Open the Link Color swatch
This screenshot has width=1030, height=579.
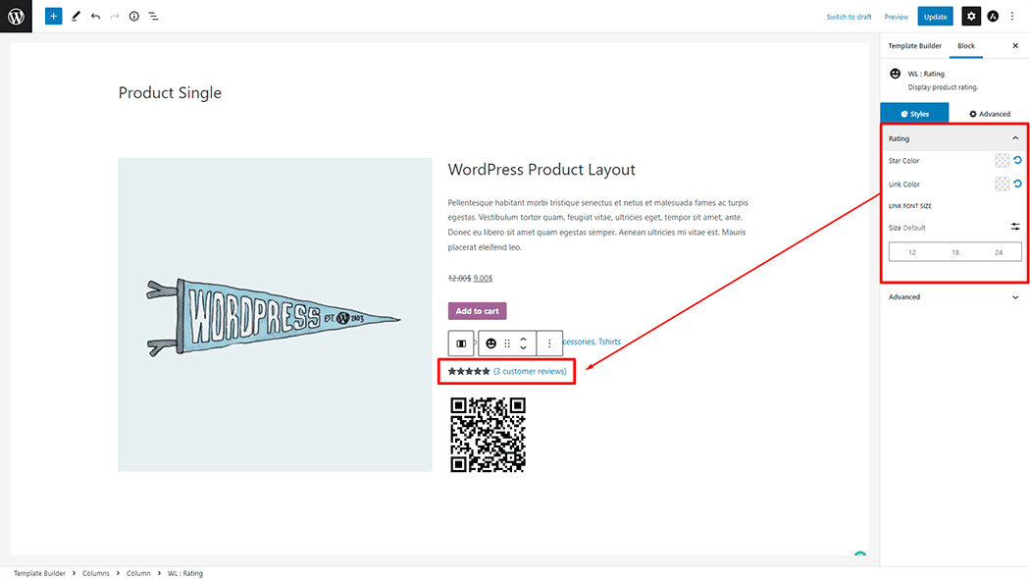1002,184
